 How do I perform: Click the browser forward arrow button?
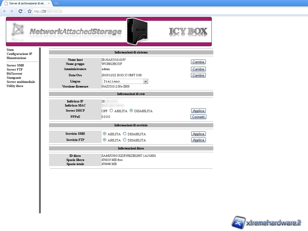pos(11,11)
